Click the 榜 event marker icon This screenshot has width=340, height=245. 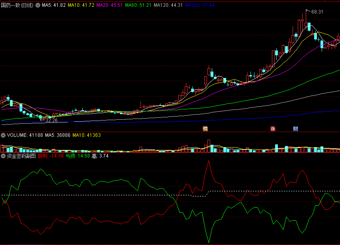coord(205,129)
